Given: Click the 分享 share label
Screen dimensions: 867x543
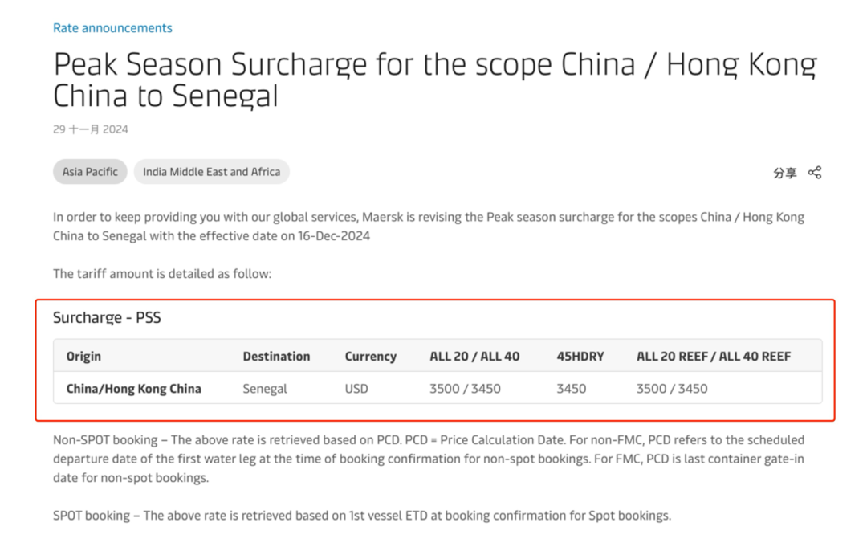Looking at the screenshot, I should click(x=784, y=174).
